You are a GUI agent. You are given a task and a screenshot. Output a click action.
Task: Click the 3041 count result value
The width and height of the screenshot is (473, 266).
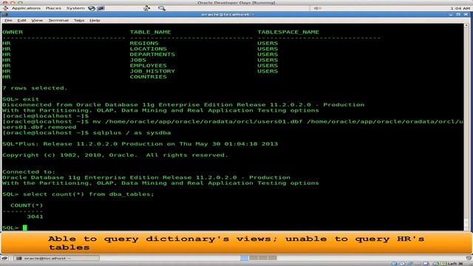[35, 216]
